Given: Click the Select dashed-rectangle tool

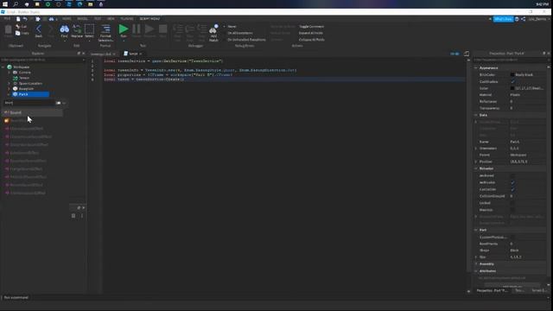Looking at the screenshot, I should [x=89, y=29].
